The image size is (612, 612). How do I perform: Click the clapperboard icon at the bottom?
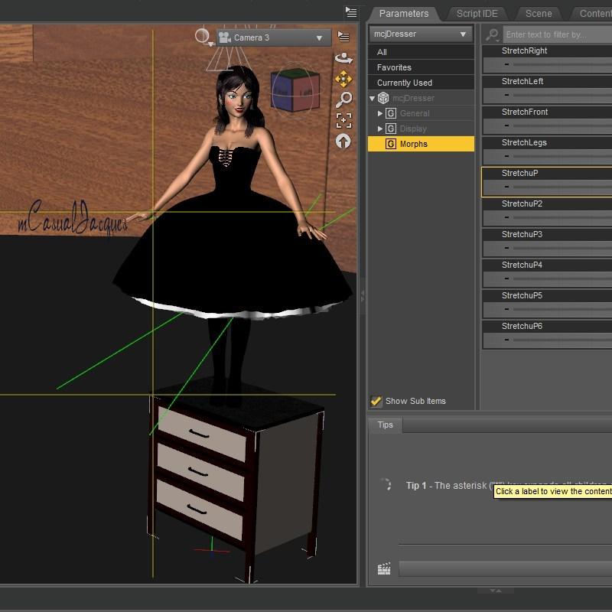pyautogui.click(x=384, y=568)
